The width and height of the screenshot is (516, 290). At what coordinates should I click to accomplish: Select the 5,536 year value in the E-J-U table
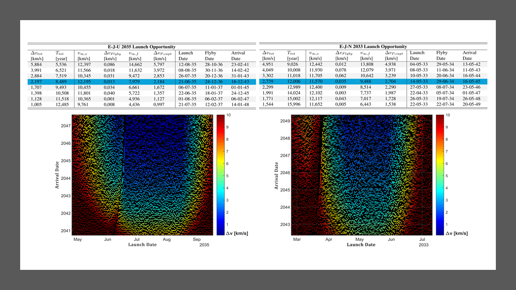click(61, 64)
